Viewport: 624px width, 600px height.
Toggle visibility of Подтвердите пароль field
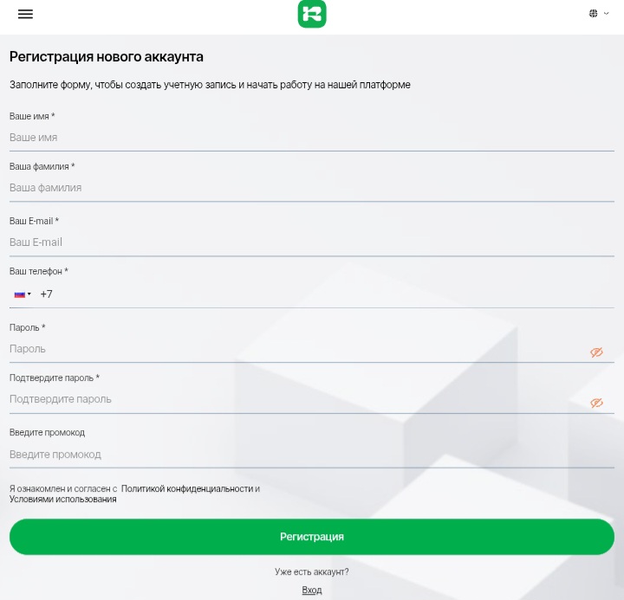(596, 403)
